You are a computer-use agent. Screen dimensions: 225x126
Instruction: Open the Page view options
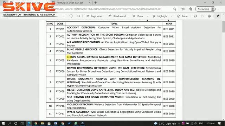point(94,16)
